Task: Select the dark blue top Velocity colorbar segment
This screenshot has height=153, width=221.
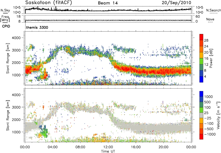Action: point(201,94)
